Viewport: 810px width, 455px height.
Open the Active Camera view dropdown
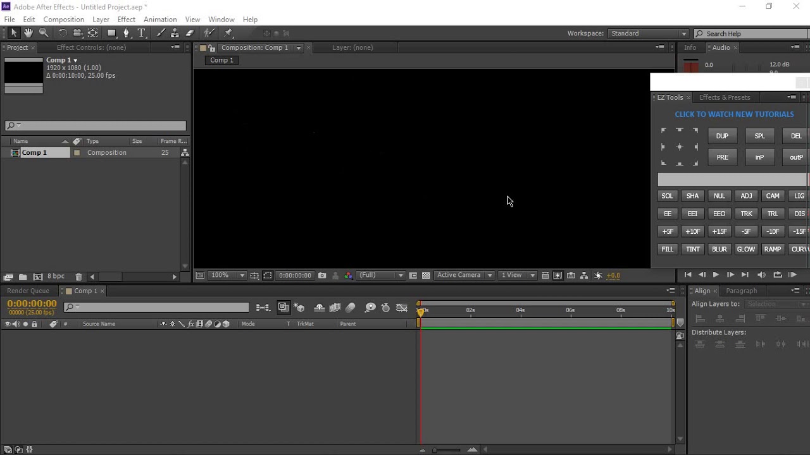[x=464, y=276]
